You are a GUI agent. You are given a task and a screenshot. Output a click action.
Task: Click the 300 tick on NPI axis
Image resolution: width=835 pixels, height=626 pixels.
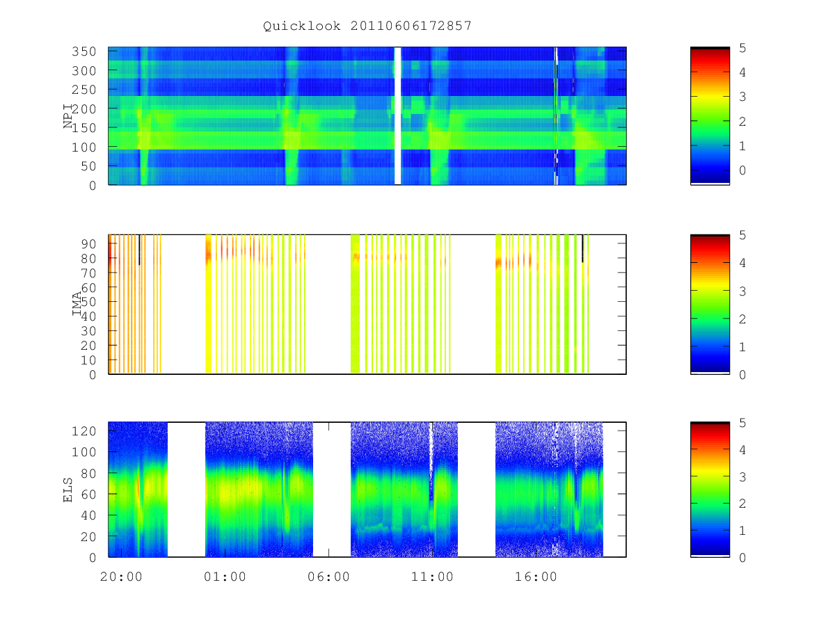[x=84, y=71]
